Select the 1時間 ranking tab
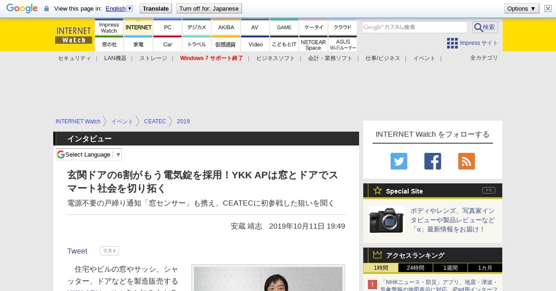This screenshot has height=291, width=556. click(x=381, y=268)
